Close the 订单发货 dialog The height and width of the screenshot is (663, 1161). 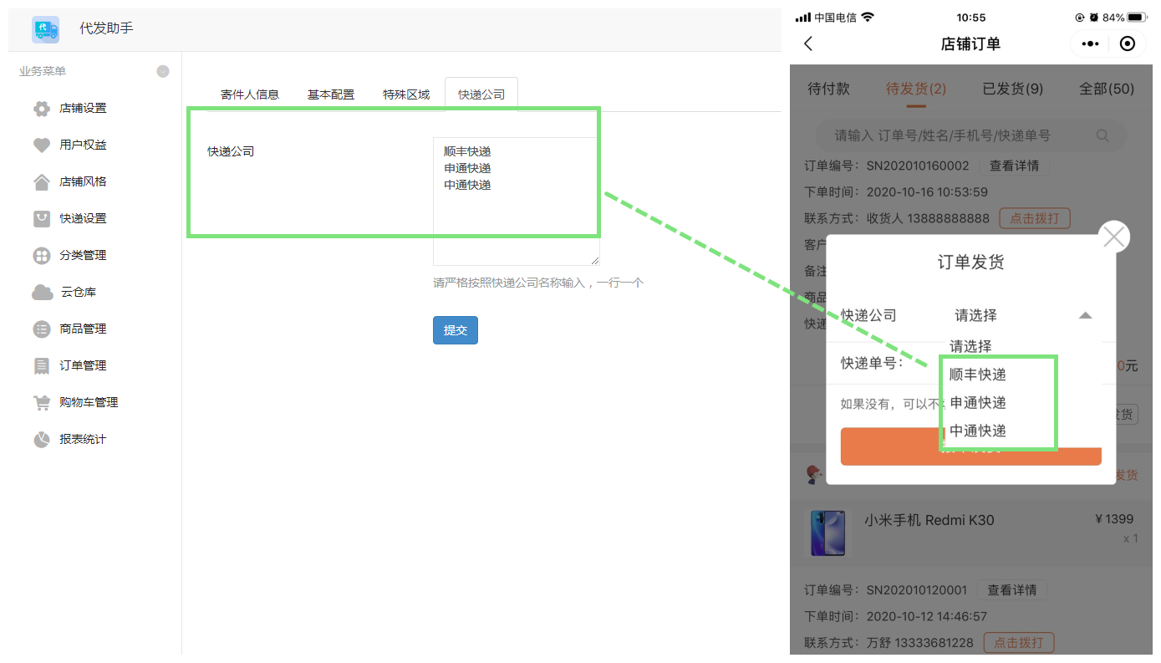coord(1114,237)
